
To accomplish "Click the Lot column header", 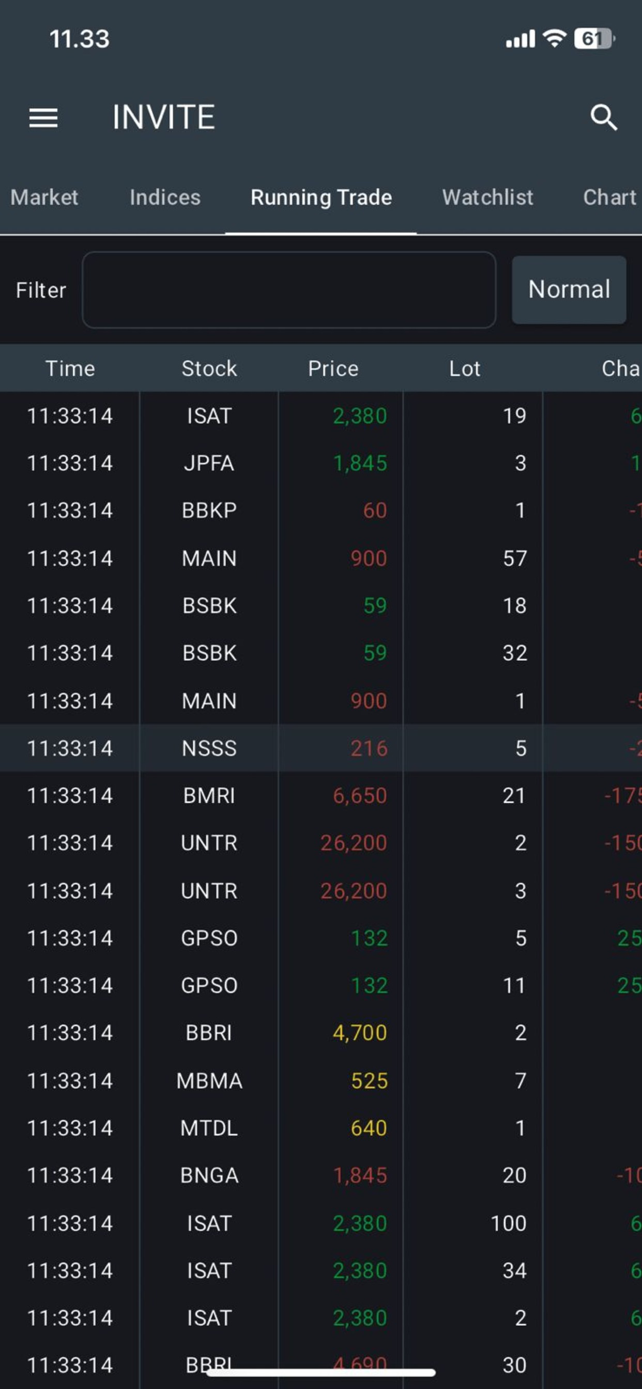I will click(465, 369).
